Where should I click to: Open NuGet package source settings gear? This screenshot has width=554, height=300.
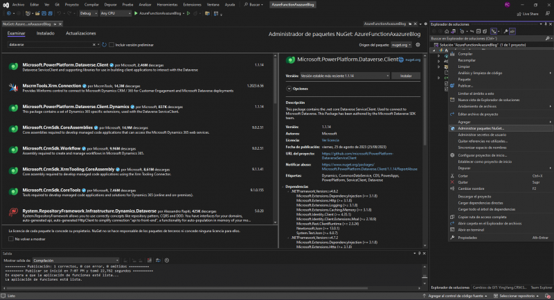pyautogui.click(x=418, y=45)
